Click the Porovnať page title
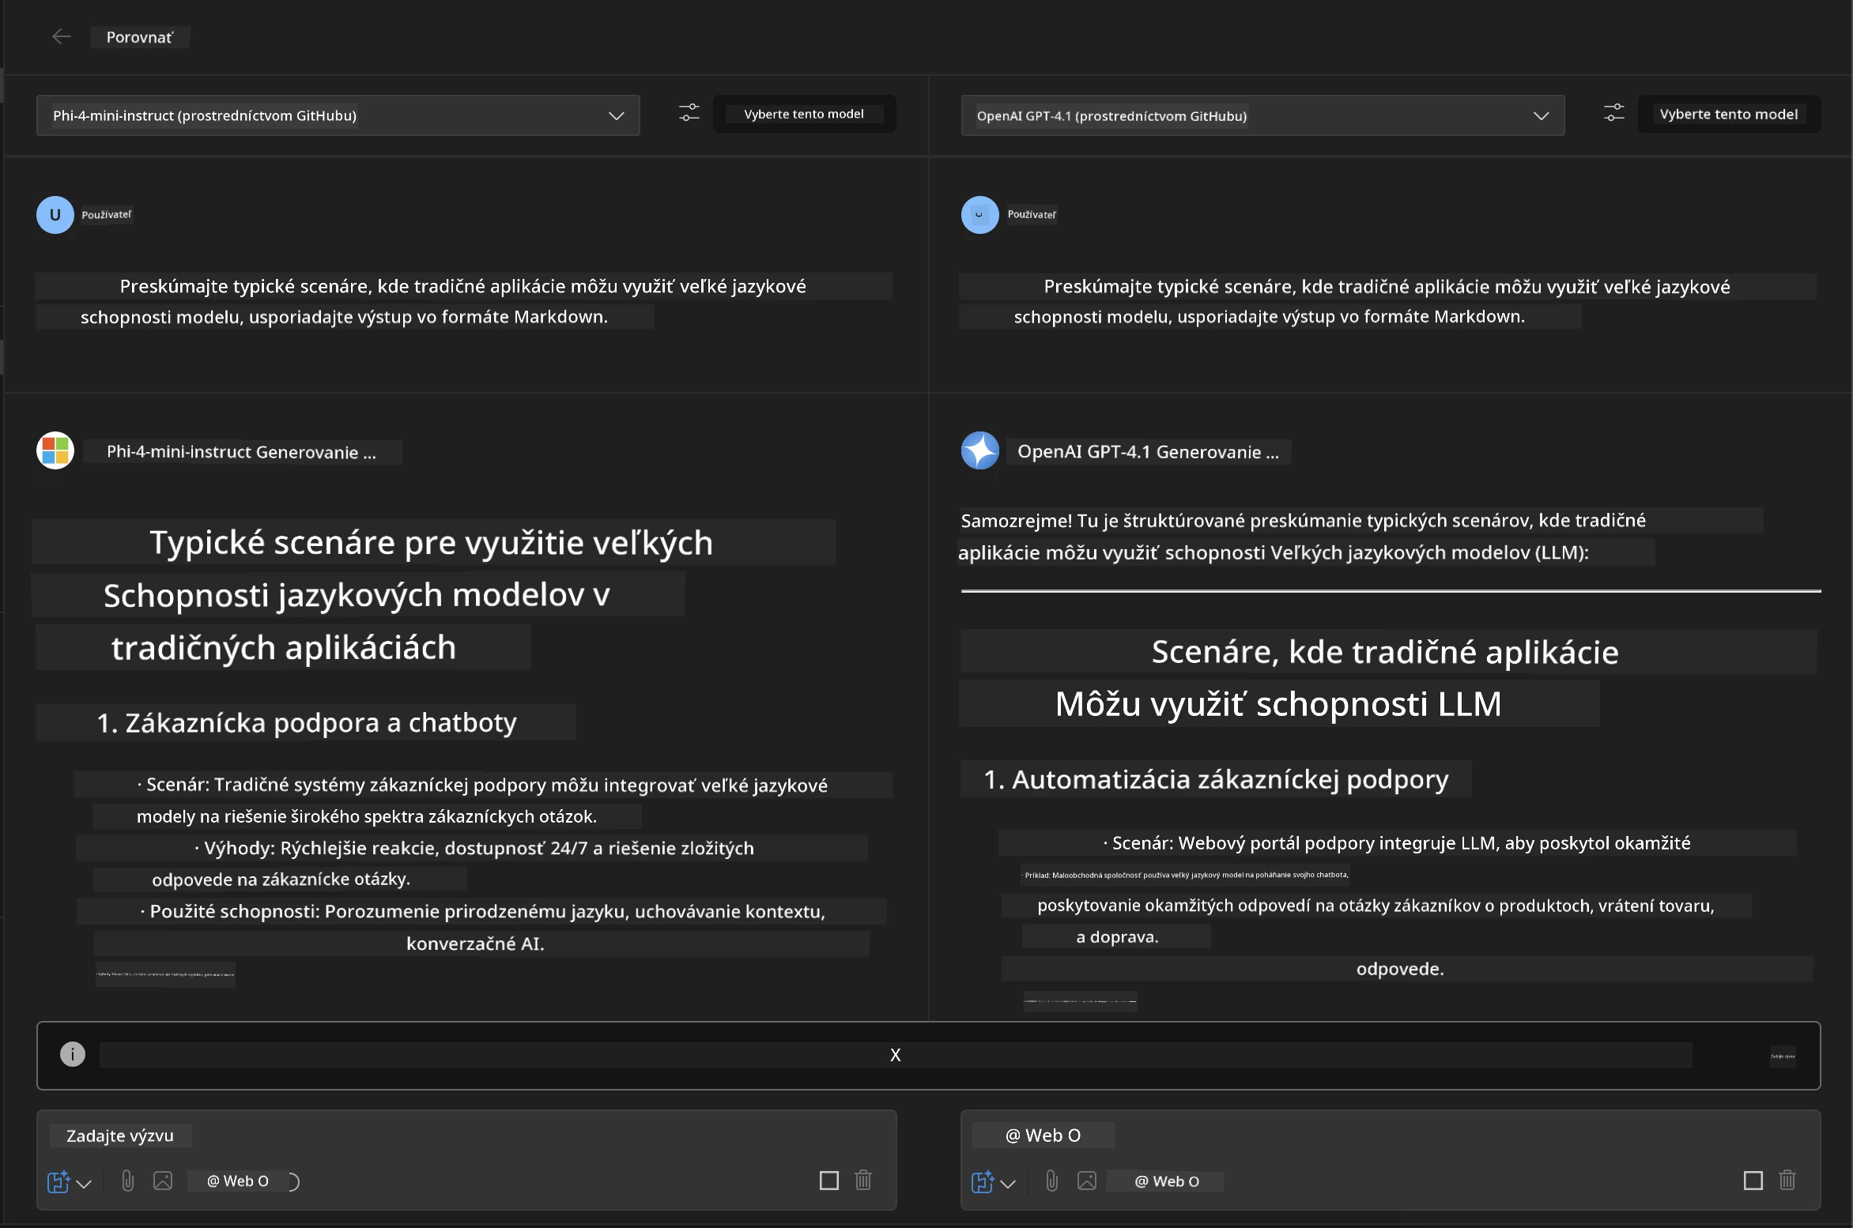Image resolution: width=1853 pixels, height=1228 pixels. tap(140, 37)
